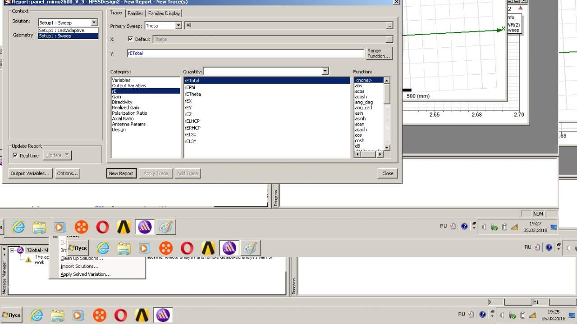Switch to HFSS via the 19:25 taskbar icon
This screenshot has height=324, width=577.
tap(163, 315)
